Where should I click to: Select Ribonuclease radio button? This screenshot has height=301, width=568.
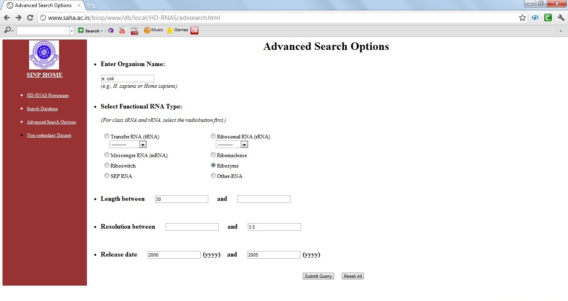pyautogui.click(x=213, y=155)
